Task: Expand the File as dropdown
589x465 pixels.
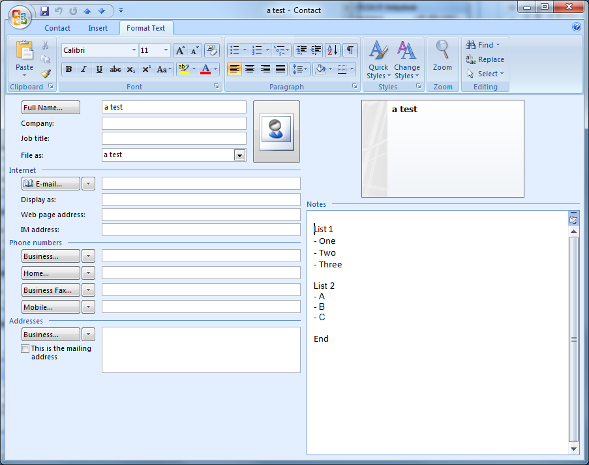Action: [239, 155]
